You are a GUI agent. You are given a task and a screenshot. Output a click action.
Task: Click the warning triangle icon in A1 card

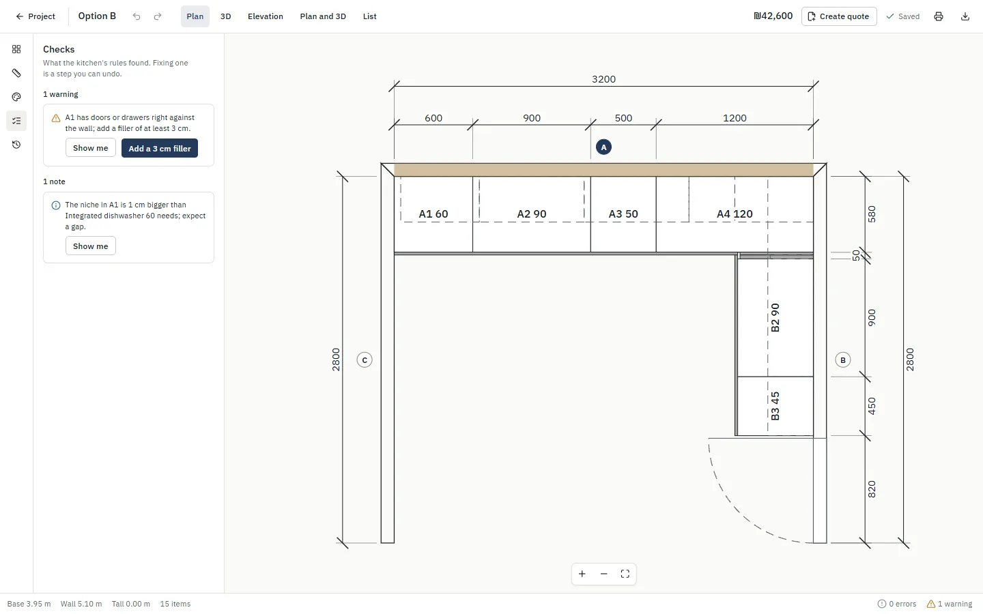tap(56, 118)
